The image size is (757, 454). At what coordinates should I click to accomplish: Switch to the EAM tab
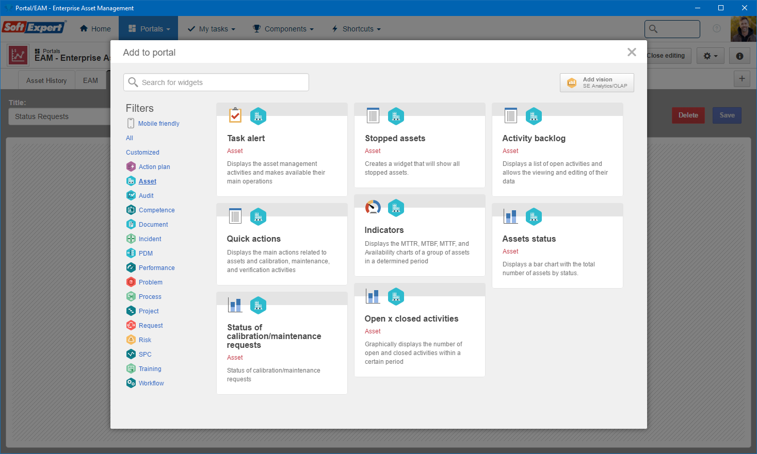tap(90, 80)
